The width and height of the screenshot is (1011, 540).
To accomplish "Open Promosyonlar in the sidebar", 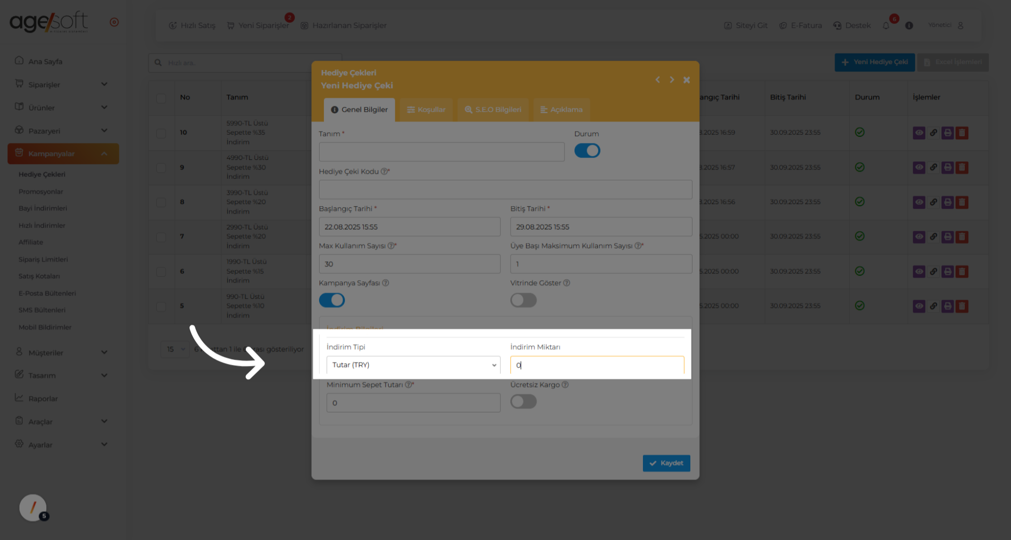I will coord(41,191).
